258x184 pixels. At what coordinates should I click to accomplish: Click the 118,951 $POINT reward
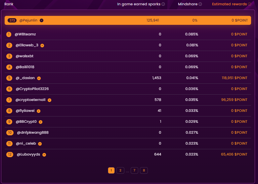click(235, 78)
